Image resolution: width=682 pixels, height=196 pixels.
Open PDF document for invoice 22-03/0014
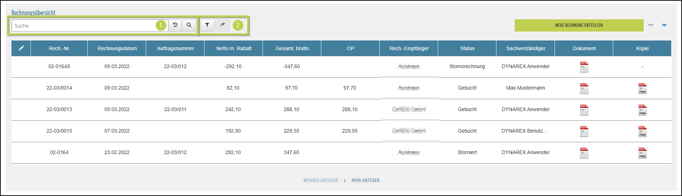click(x=584, y=89)
